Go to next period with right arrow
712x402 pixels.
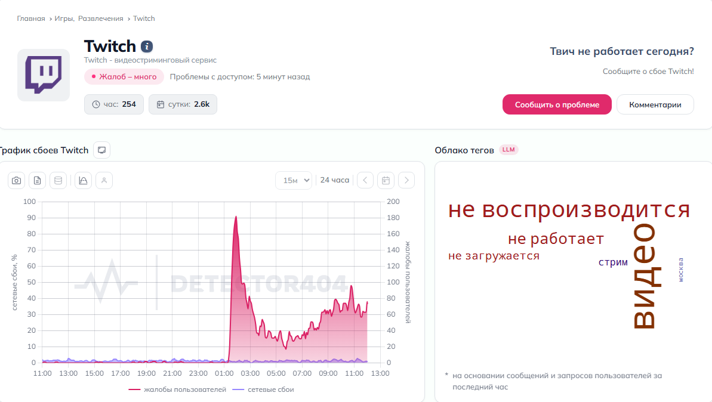(406, 181)
